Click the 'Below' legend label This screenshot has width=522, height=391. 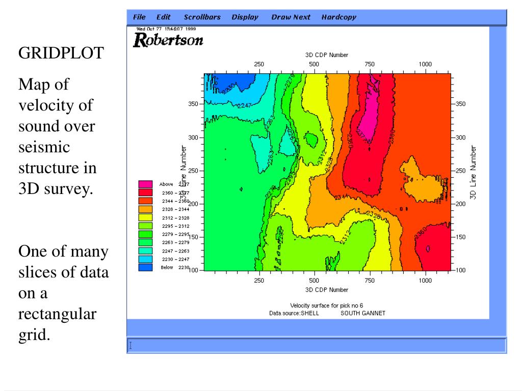(x=167, y=267)
